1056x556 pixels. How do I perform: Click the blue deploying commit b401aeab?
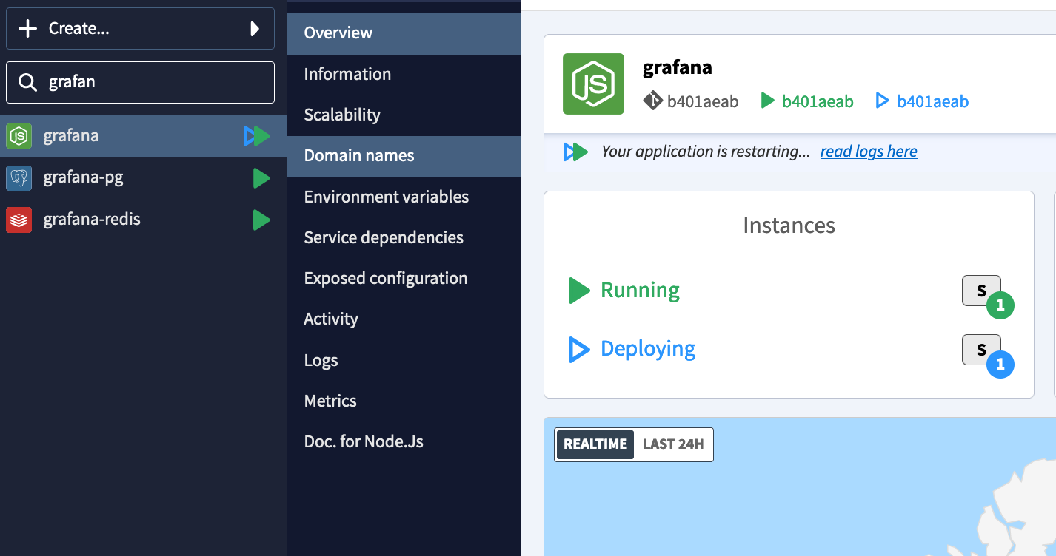933,101
